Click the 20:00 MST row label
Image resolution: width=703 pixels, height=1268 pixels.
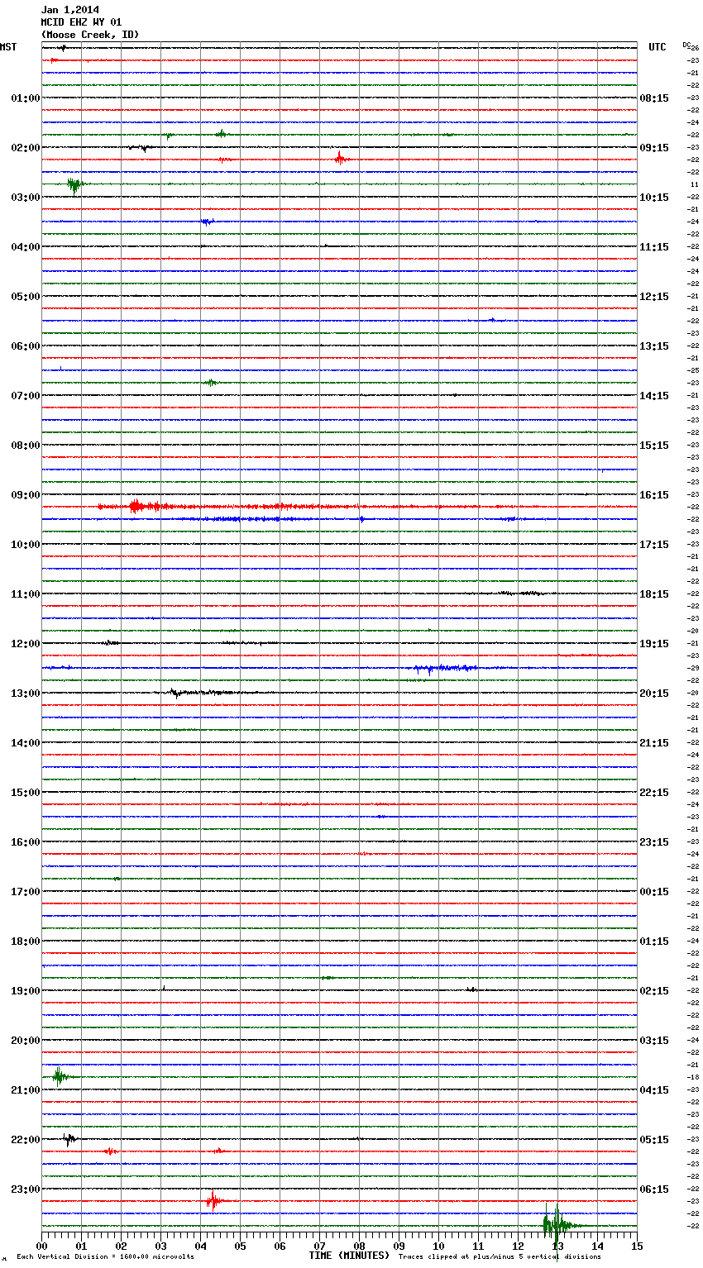[26, 1041]
